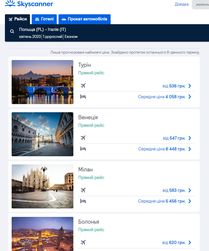Open the Мілан city photo
209x251 pixels.
click(x=42, y=186)
